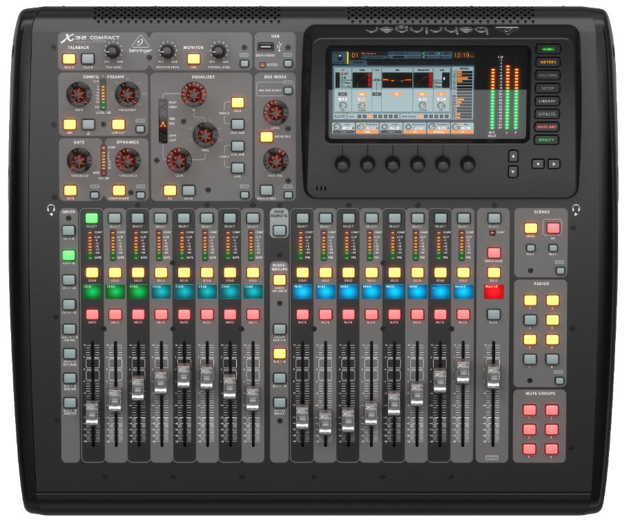The width and height of the screenshot is (629, 524).
Task: Toggle the Compressor on button
Action: 119,190
